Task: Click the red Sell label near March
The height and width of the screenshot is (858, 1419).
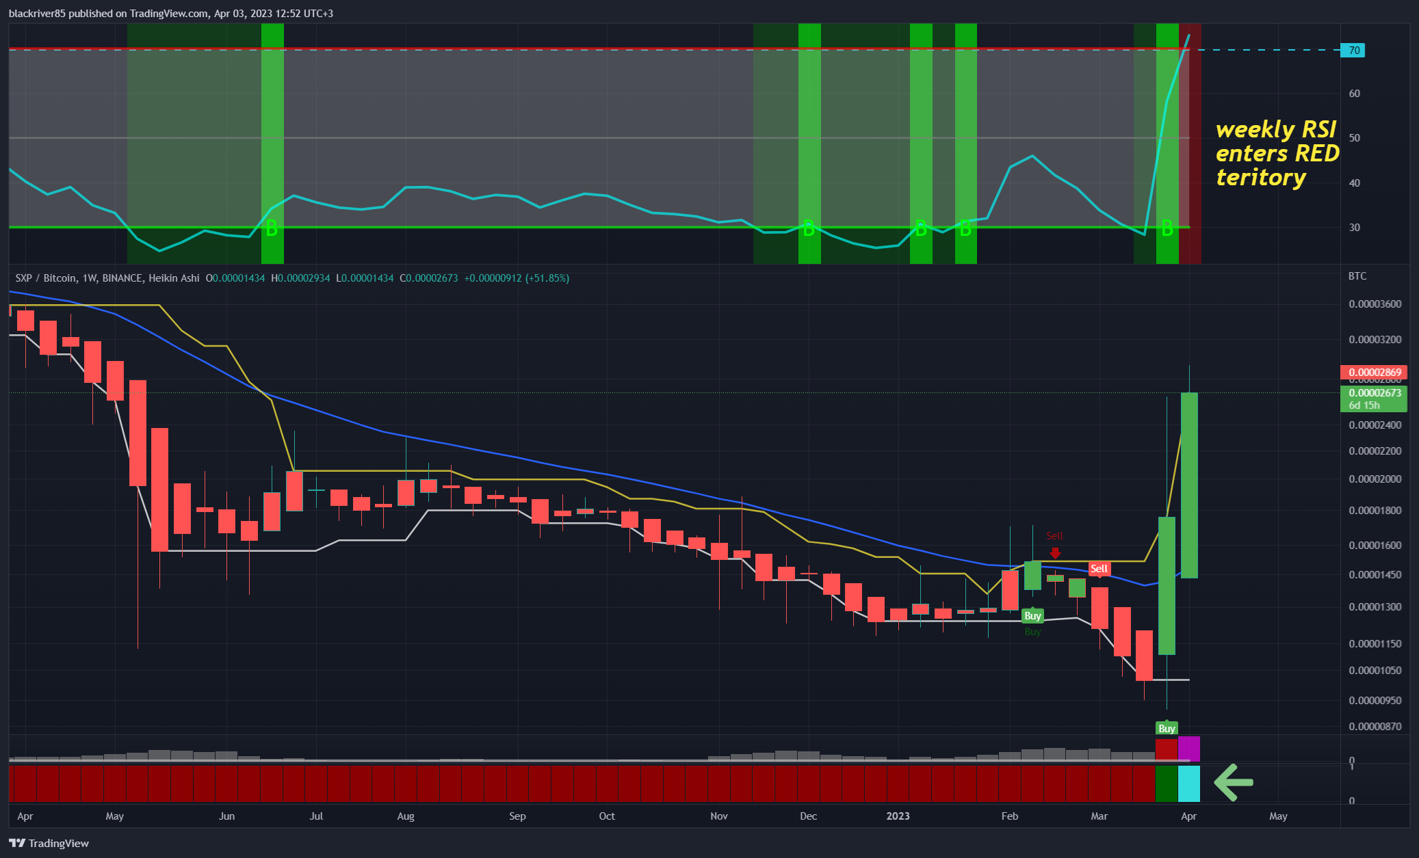Action: (x=1099, y=569)
